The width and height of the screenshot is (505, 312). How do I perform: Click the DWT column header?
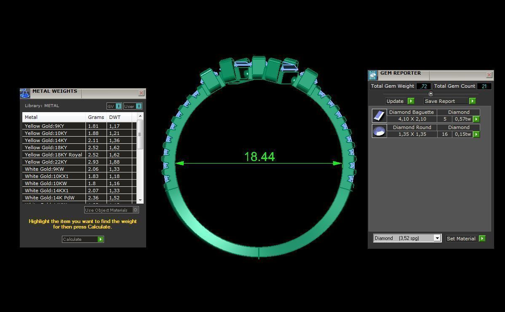pos(119,117)
